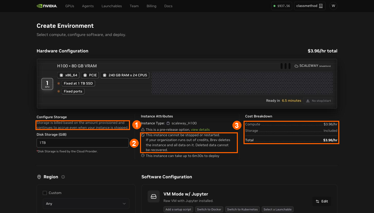The width and height of the screenshot is (374, 213).
Task: Copy the instance type scaleway_H100
Action: tap(168, 123)
